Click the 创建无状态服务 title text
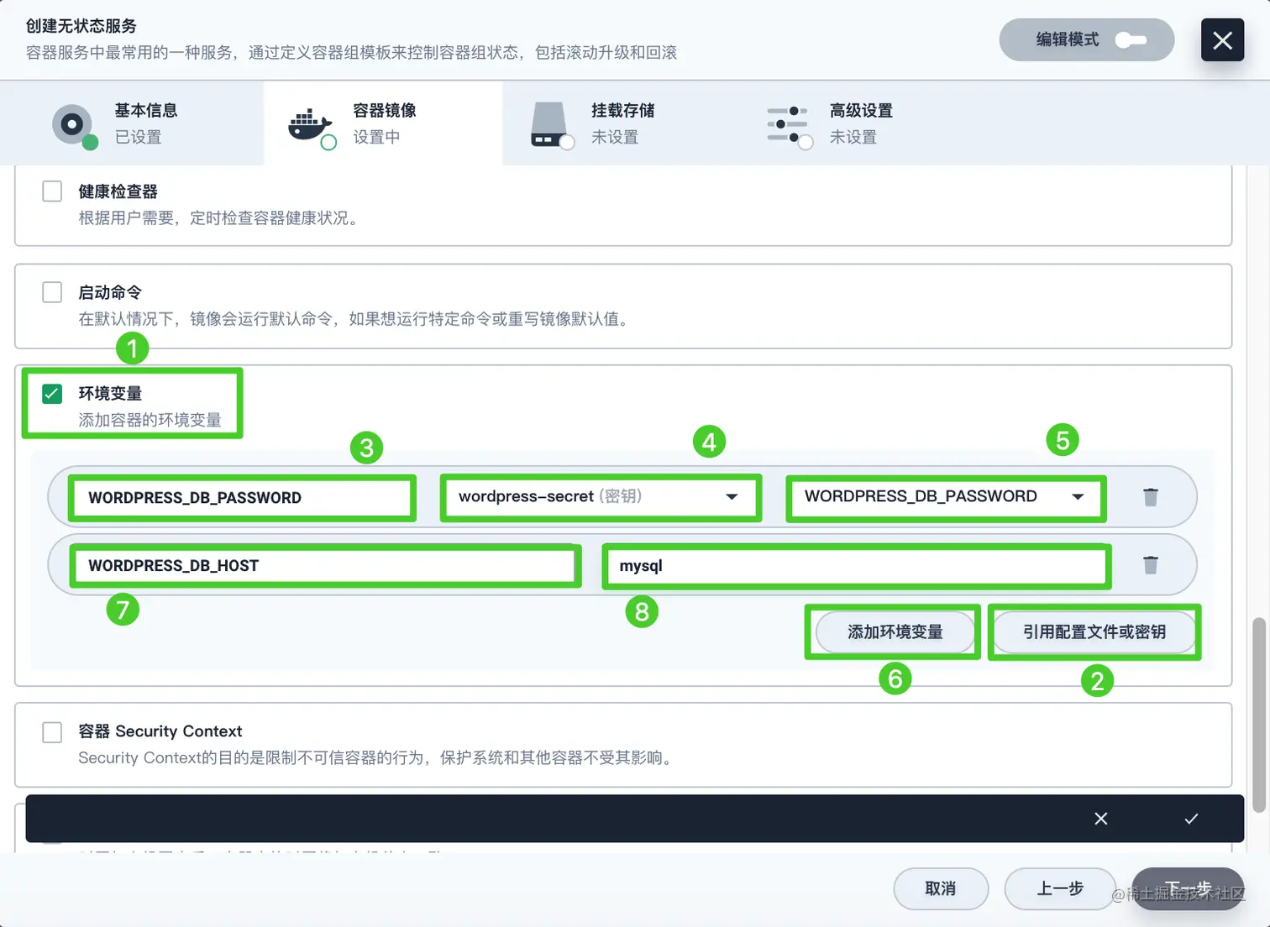This screenshot has width=1270, height=927. [81, 26]
